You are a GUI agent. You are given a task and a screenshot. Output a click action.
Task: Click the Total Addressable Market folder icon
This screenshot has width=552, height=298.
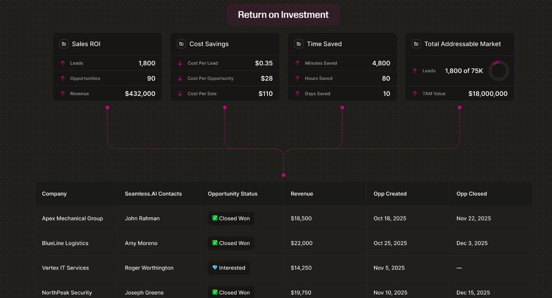pos(416,44)
